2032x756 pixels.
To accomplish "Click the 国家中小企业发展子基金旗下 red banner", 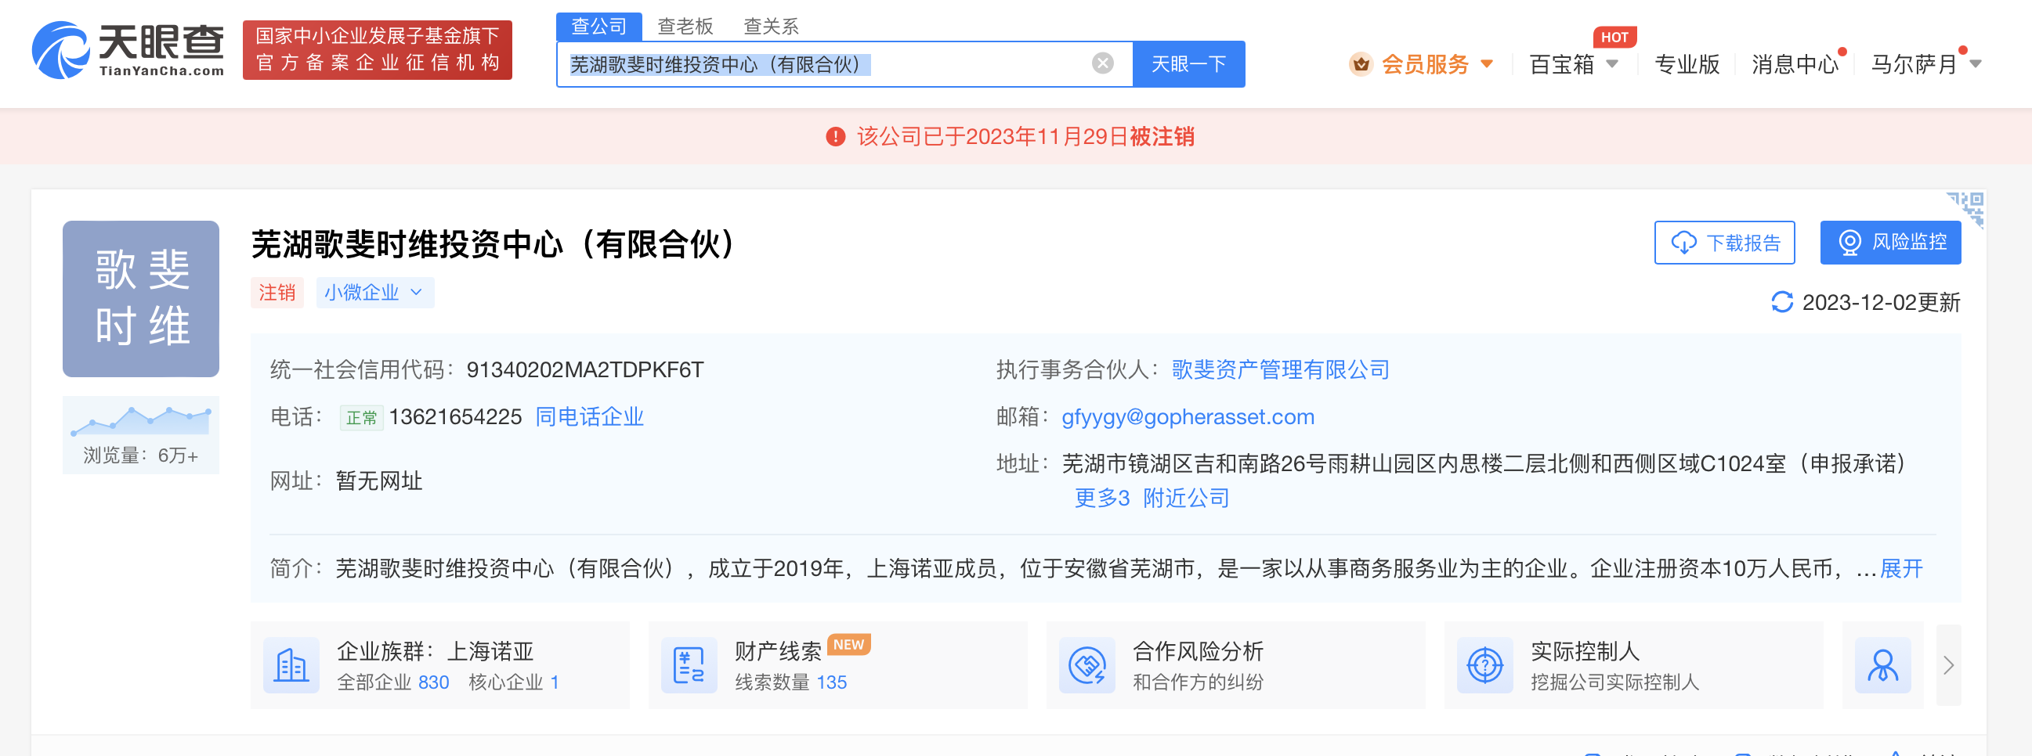I will (377, 49).
